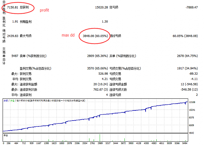
Task: Select the expected payoff value 1.30
Action: click(x=105, y=22)
